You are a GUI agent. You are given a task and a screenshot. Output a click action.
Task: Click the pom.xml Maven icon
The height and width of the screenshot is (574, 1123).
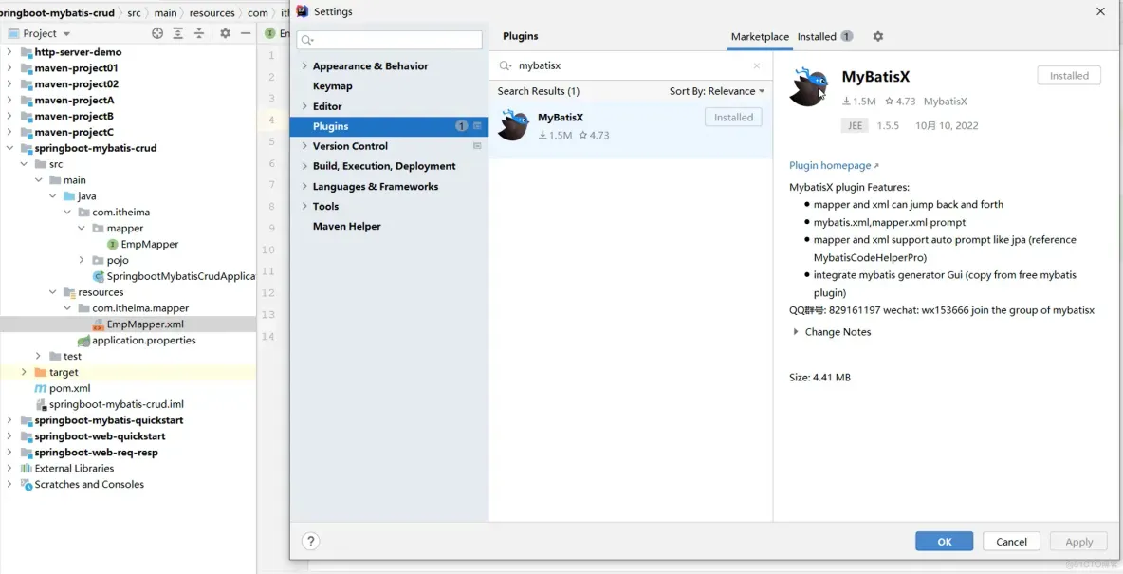(41, 388)
